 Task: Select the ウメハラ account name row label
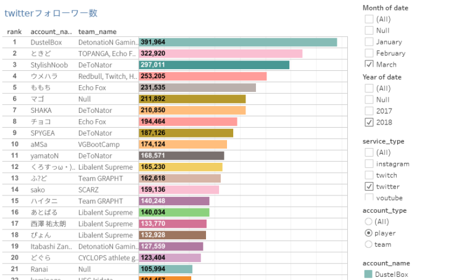click(44, 76)
